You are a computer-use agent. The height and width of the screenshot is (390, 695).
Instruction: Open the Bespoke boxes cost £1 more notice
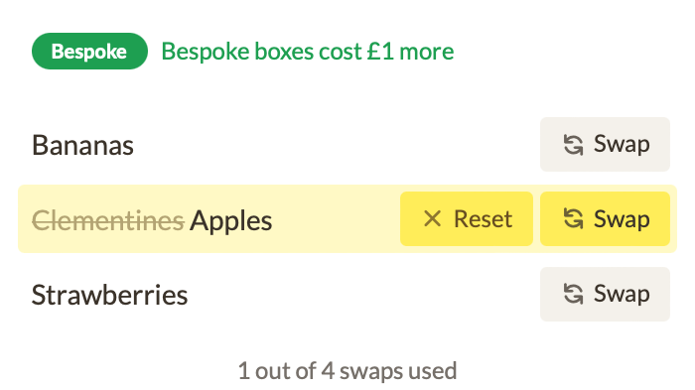[x=308, y=52]
